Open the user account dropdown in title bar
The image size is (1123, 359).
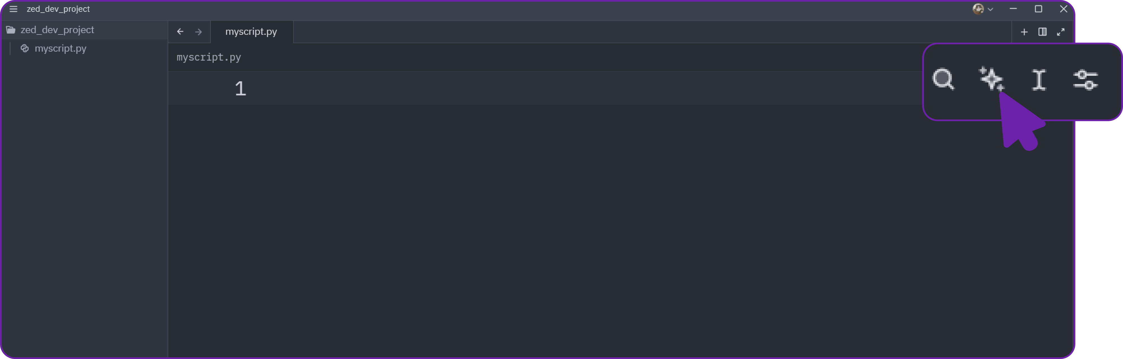[990, 9]
